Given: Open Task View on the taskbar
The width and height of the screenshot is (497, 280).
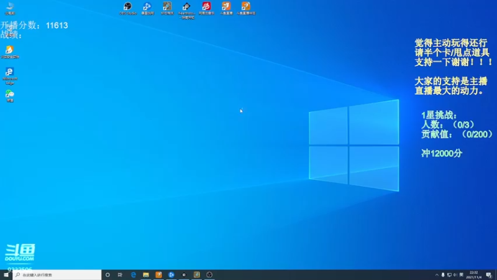Looking at the screenshot, I should (x=120, y=275).
